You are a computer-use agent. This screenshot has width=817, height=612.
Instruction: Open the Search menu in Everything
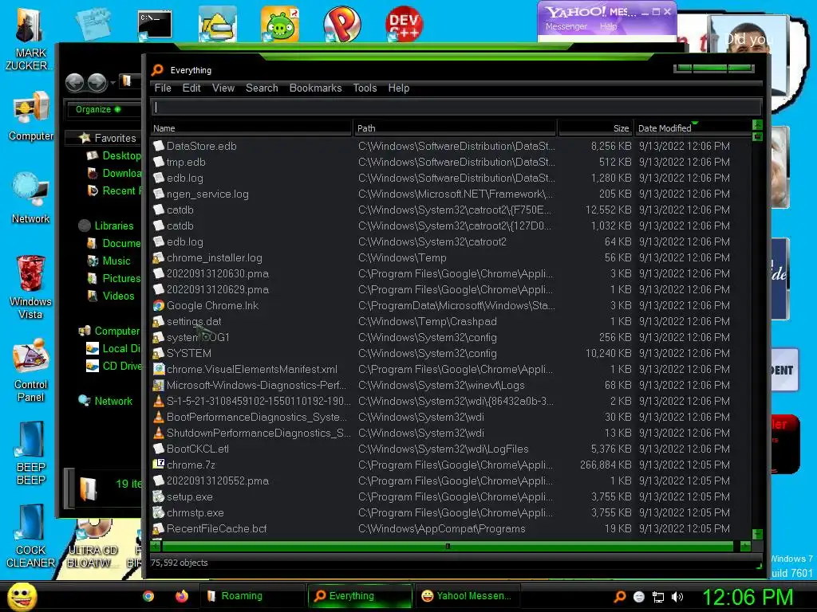[262, 88]
